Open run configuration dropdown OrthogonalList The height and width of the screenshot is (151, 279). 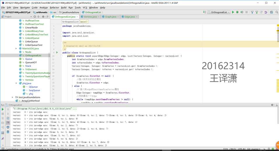click(x=219, y=12)
